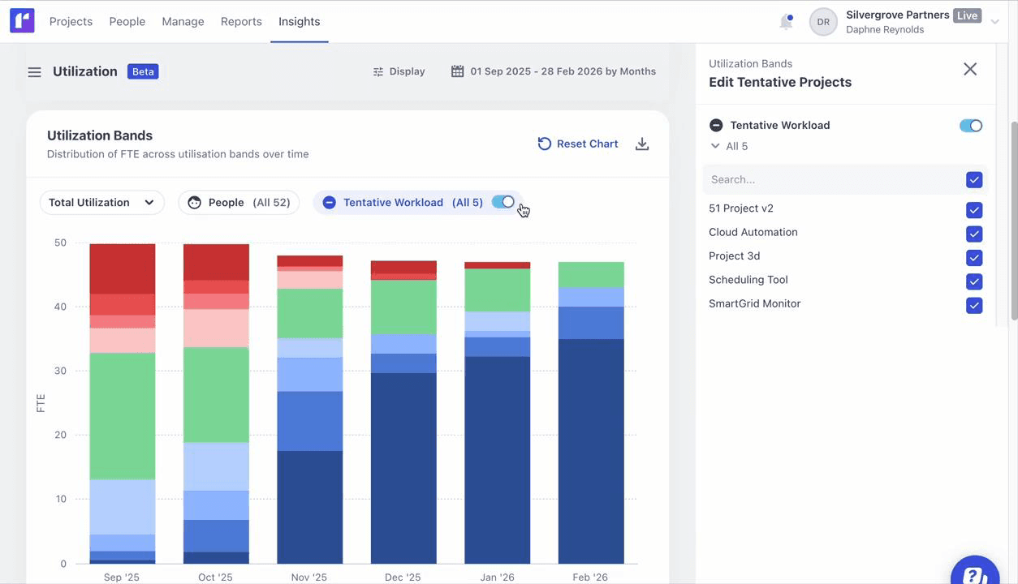Click the 51 Project v2 row label
This screenshot has width=1018, height=584.
[741, 208]
